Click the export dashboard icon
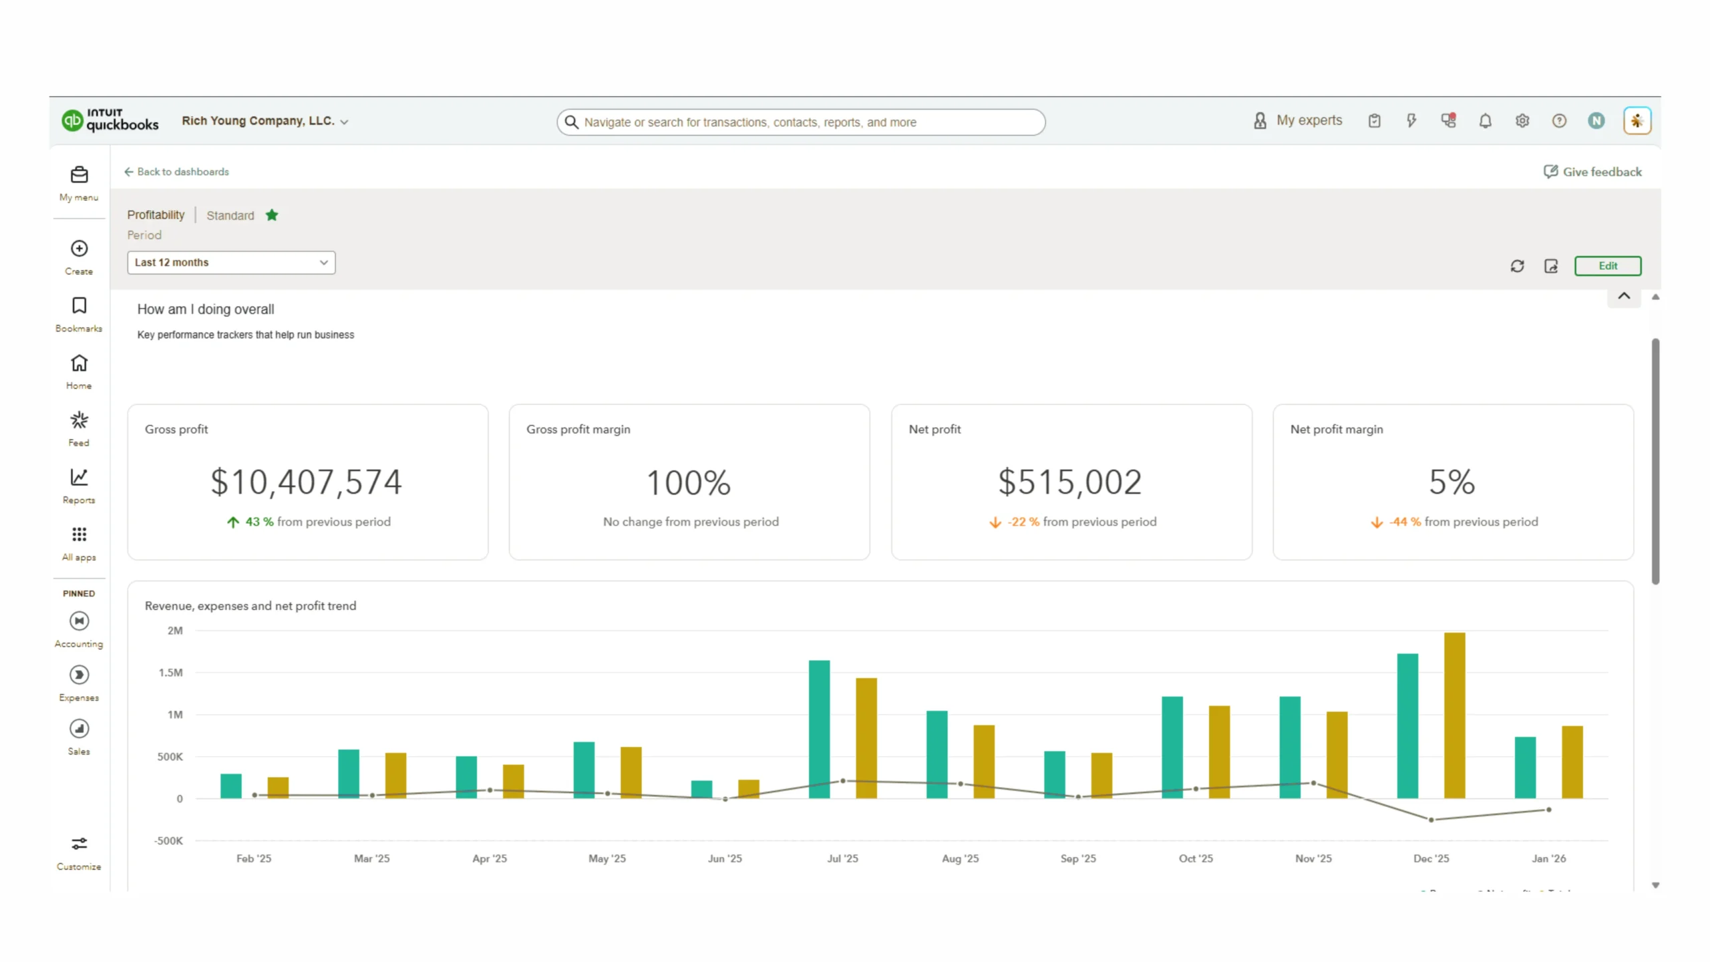Image resolution: width=1710 pixels, height=962 pixels. pos(1551,266)
